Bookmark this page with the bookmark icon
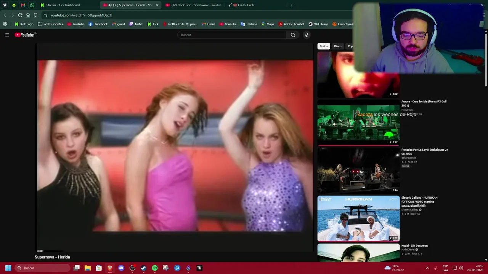 (35, 15)
